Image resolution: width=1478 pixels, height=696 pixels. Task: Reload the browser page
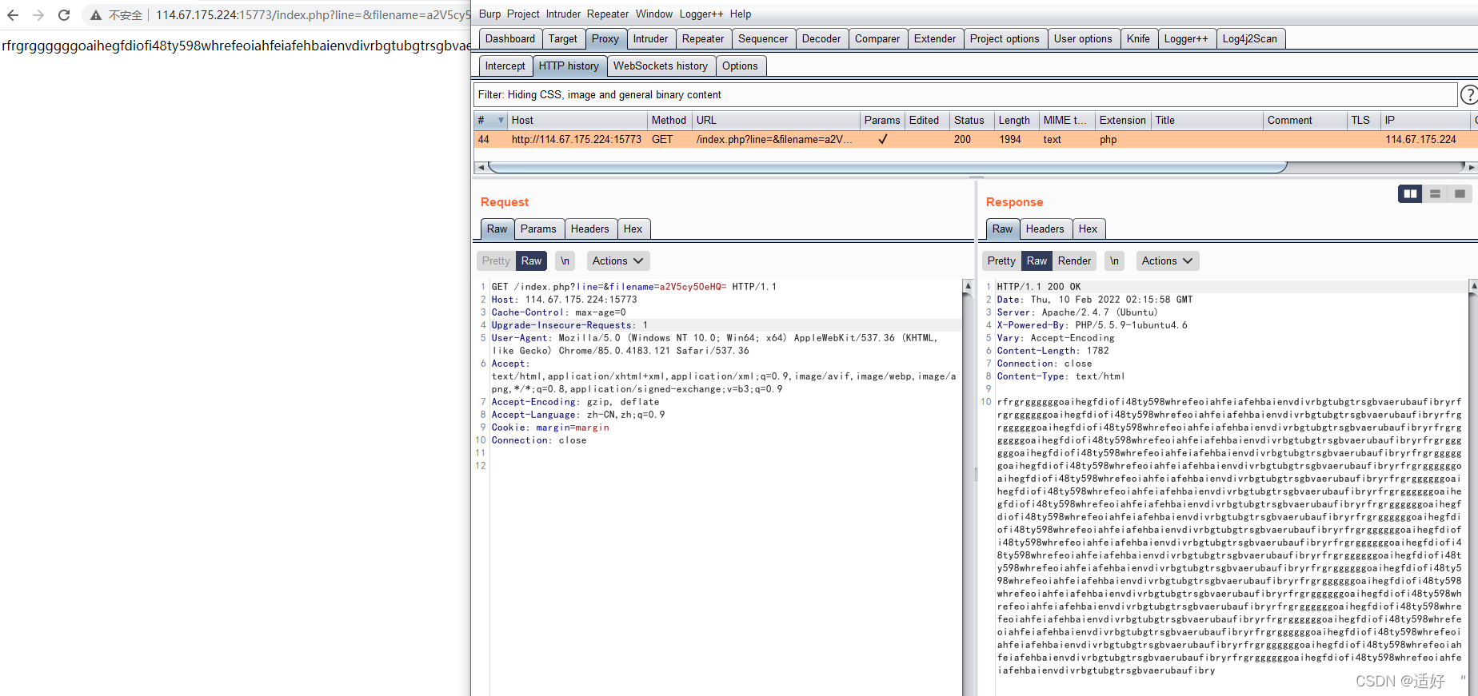pos(64,15)
